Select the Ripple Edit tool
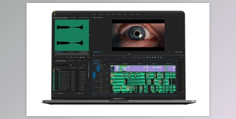Image resolution: width=236 pixels, height=119 pixels. (89, 66)
